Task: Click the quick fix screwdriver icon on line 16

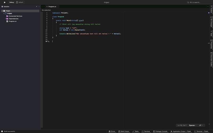Action: click(48, 41)
